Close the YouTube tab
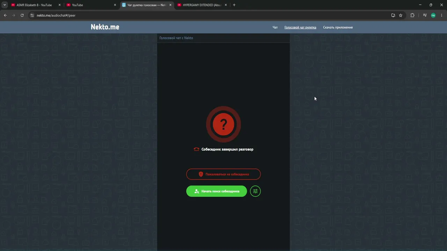Image resolution: width=447 pixels, height=251 pixels. (115, 5)
